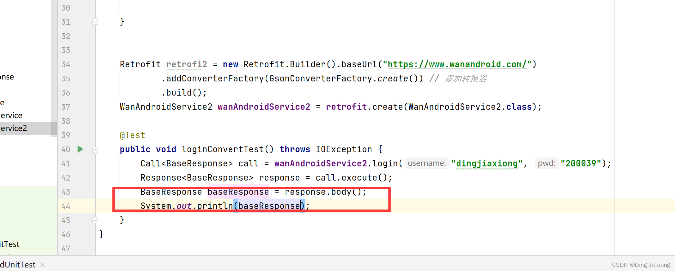Click the project tree vertical scrollbar

(54, 68)
